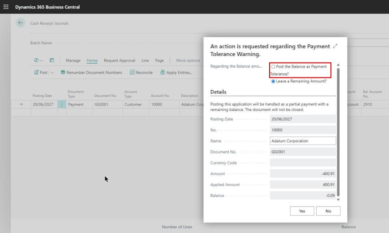Click the empty Currency Code field

pos(303,163)
